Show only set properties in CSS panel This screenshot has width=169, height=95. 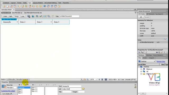click(145, 52)
